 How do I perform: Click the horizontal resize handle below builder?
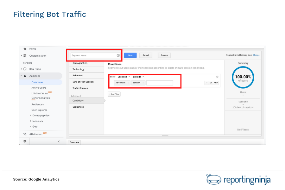tap(165, 136)
